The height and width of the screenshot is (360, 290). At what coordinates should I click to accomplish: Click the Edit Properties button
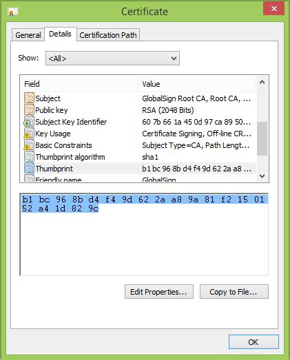159,292
